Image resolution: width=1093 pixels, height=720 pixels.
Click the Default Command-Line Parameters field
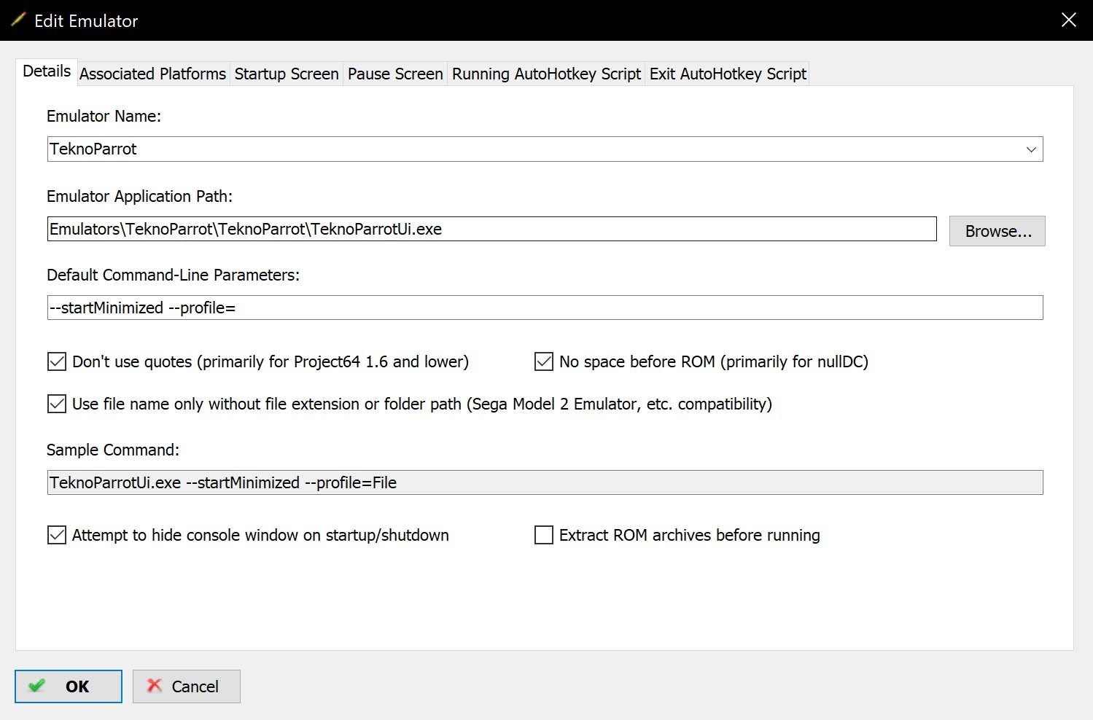(545, 308)
